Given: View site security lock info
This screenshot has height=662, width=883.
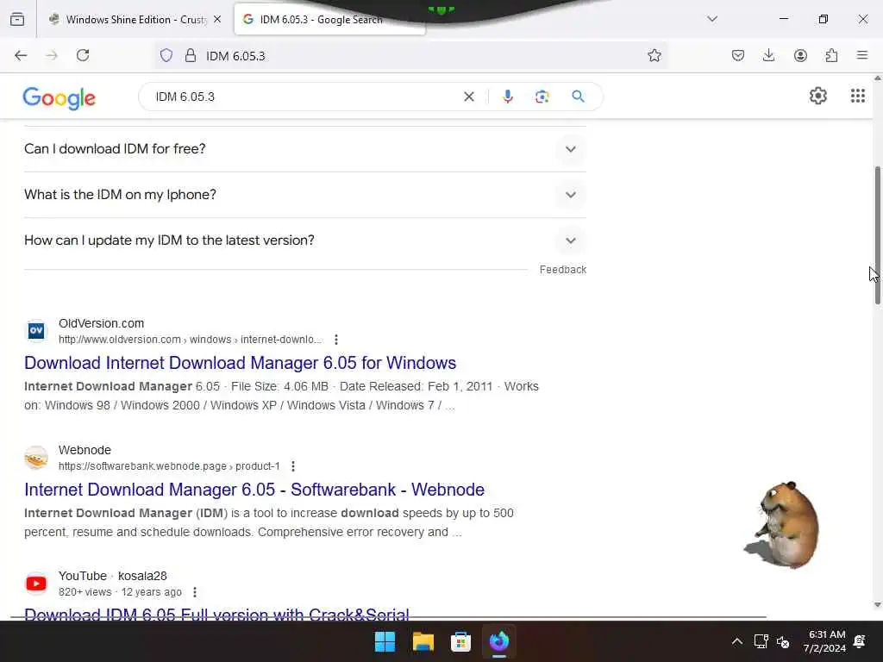Looking at the screenshot, I should click(x=191, y=55).
